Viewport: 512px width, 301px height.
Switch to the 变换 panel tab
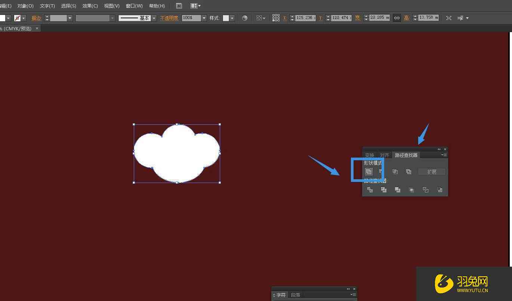370,155
